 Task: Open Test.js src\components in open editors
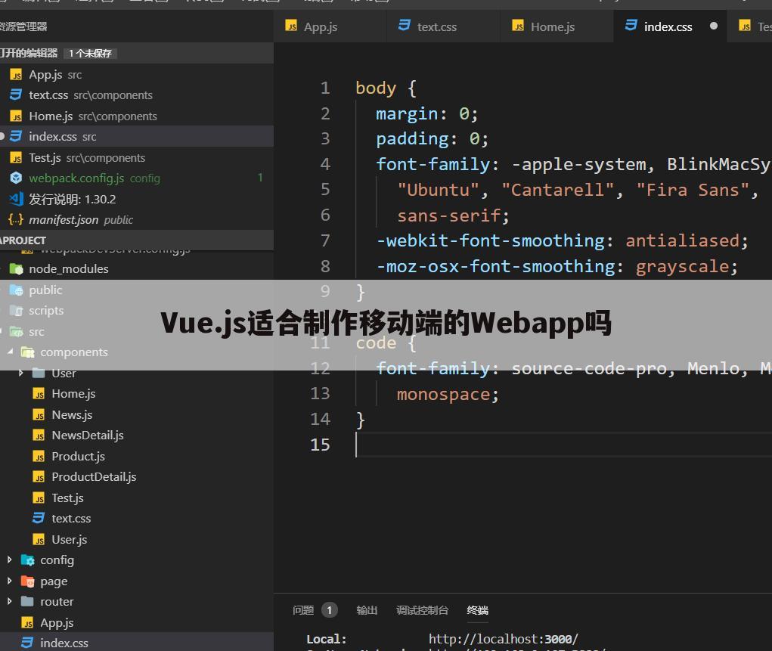[x=137, y=157]
